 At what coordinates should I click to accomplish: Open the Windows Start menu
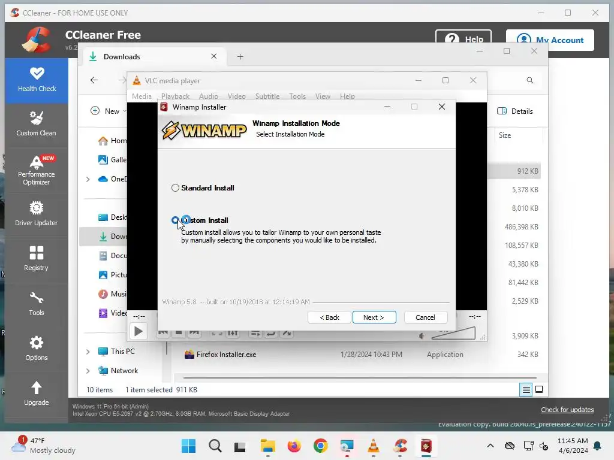[188, 446]
